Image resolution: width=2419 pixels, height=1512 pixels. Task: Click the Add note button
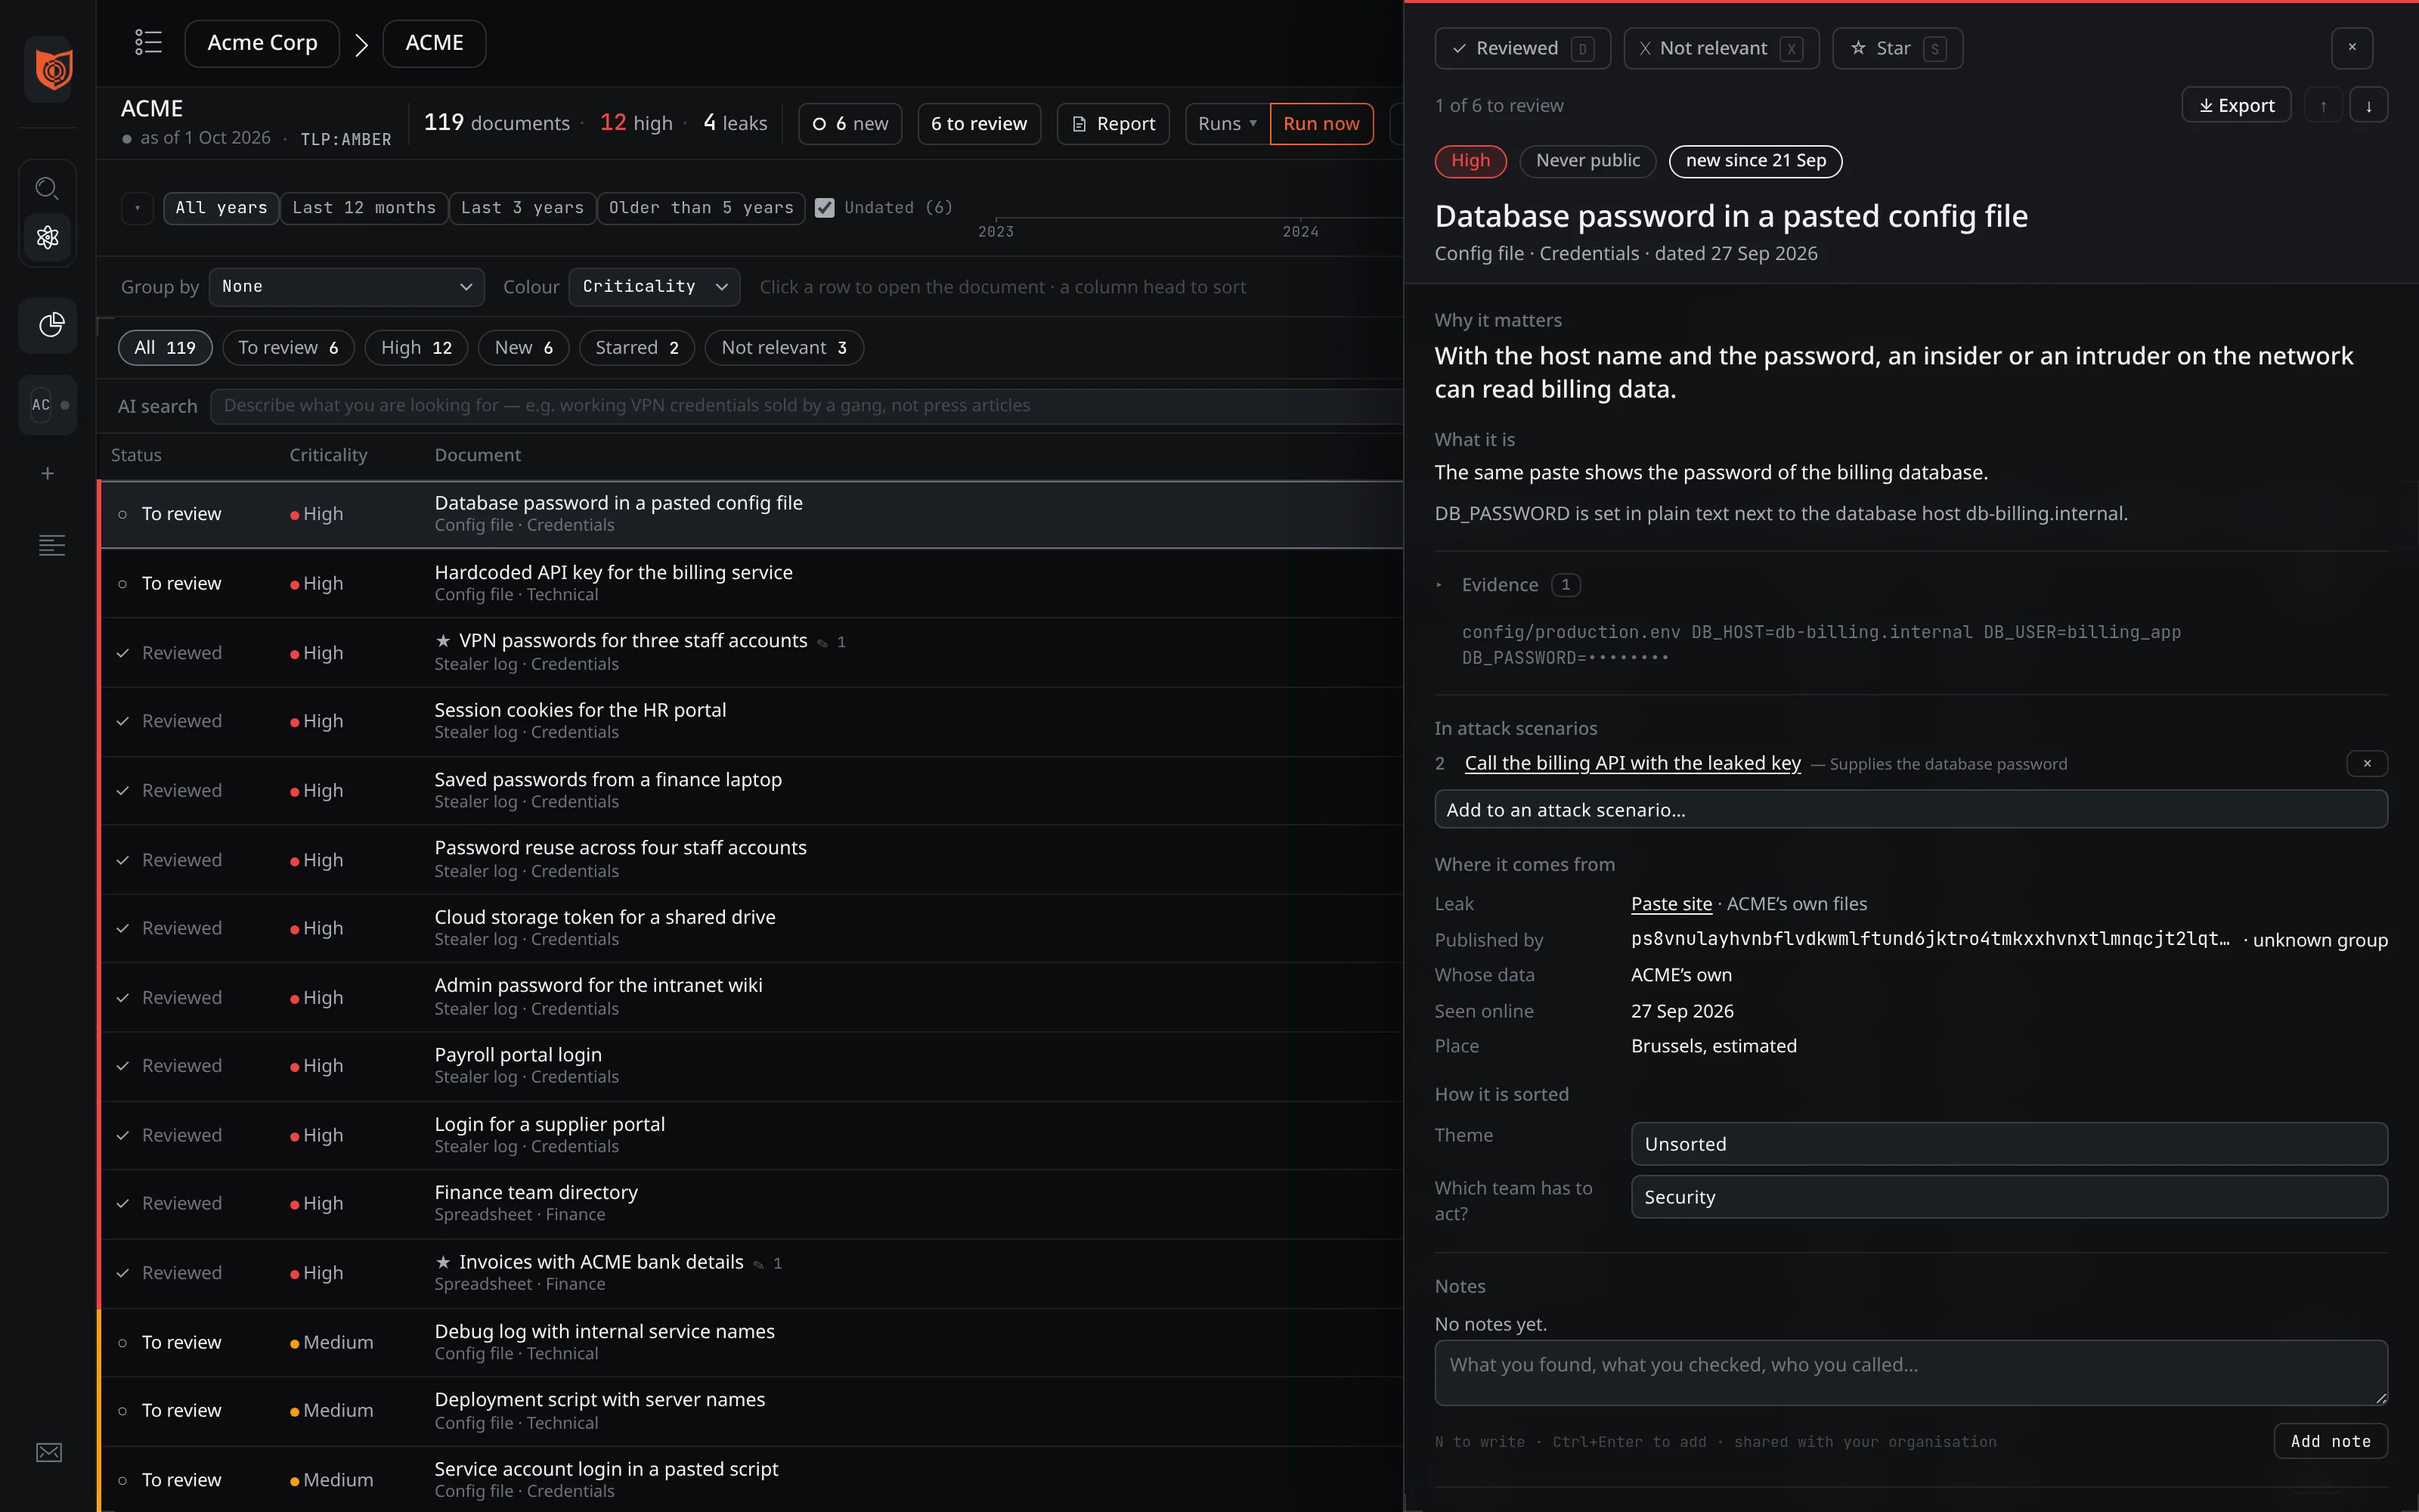coord(2330,1441)
